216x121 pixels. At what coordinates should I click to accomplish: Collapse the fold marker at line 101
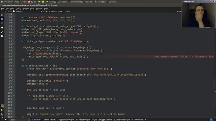point(14,95)
